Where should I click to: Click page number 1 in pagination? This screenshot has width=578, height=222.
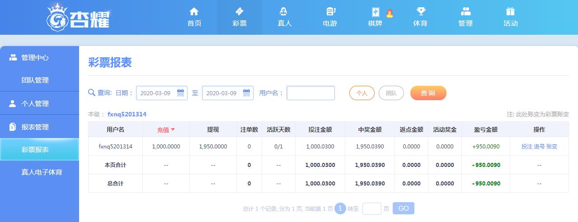[x=340, y=208]
